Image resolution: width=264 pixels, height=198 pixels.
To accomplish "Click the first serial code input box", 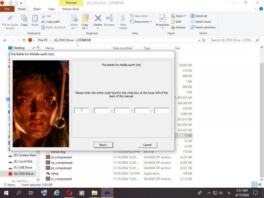I will (82, 111).
